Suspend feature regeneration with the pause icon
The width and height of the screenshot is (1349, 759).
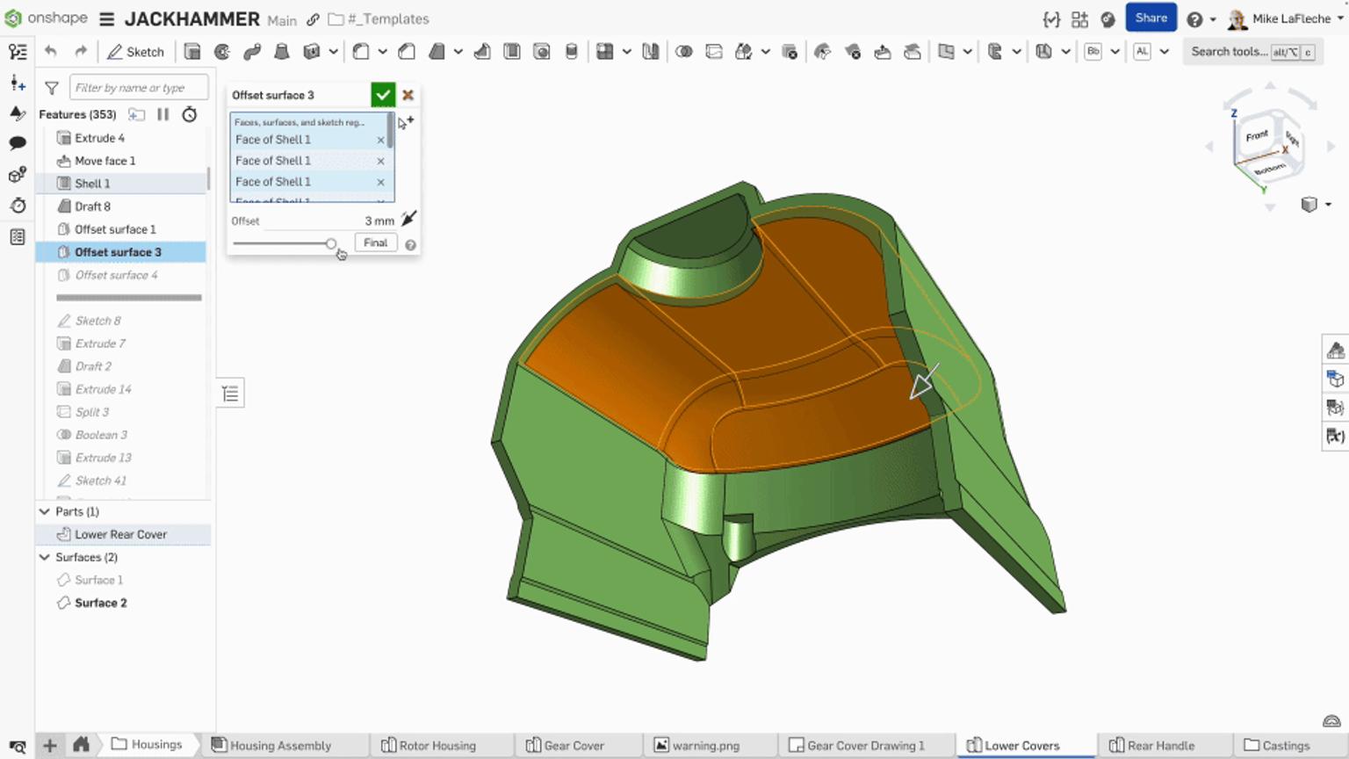pos(162,114)
